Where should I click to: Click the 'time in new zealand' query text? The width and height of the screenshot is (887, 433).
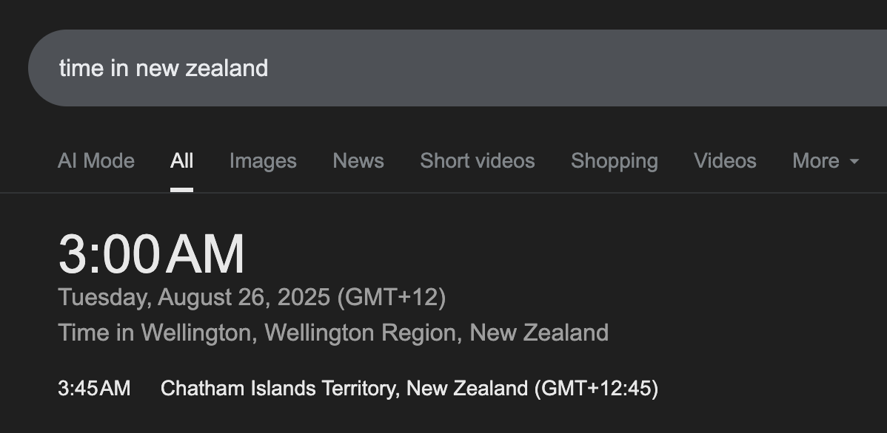coord(164,68)
